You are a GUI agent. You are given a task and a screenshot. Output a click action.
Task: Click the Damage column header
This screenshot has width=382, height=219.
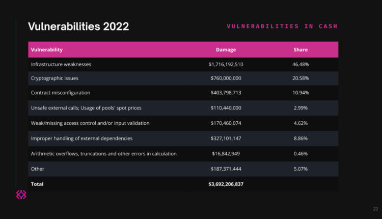pos(226,50)
